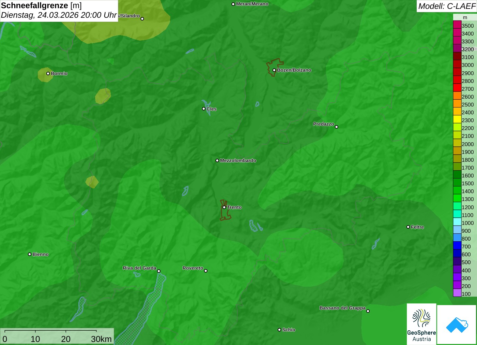Click the Meran/Merano marker dot

[233, 4]
